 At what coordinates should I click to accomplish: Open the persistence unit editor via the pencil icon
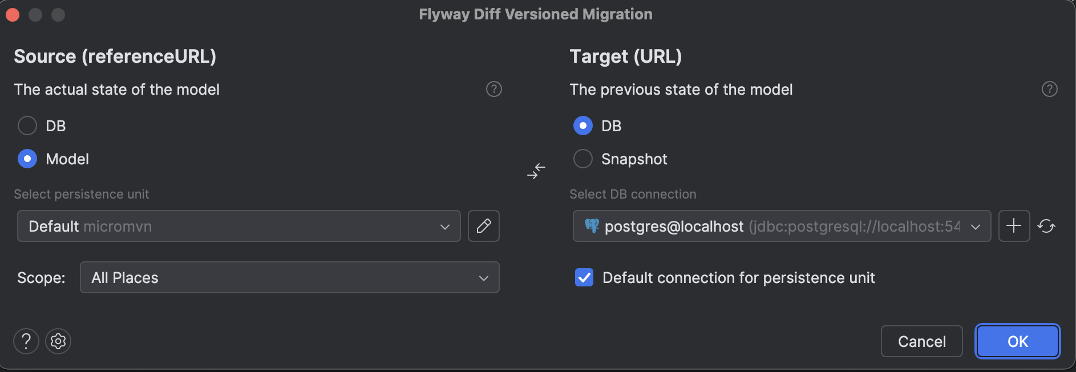pos(483,226)
